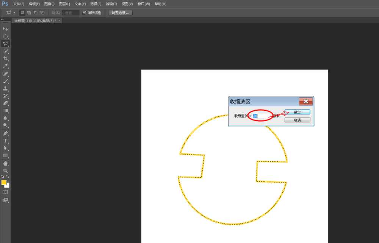Viewport: 379px width, 243px height.
Task: Select the Zoom tool
Action: [5, 171]
